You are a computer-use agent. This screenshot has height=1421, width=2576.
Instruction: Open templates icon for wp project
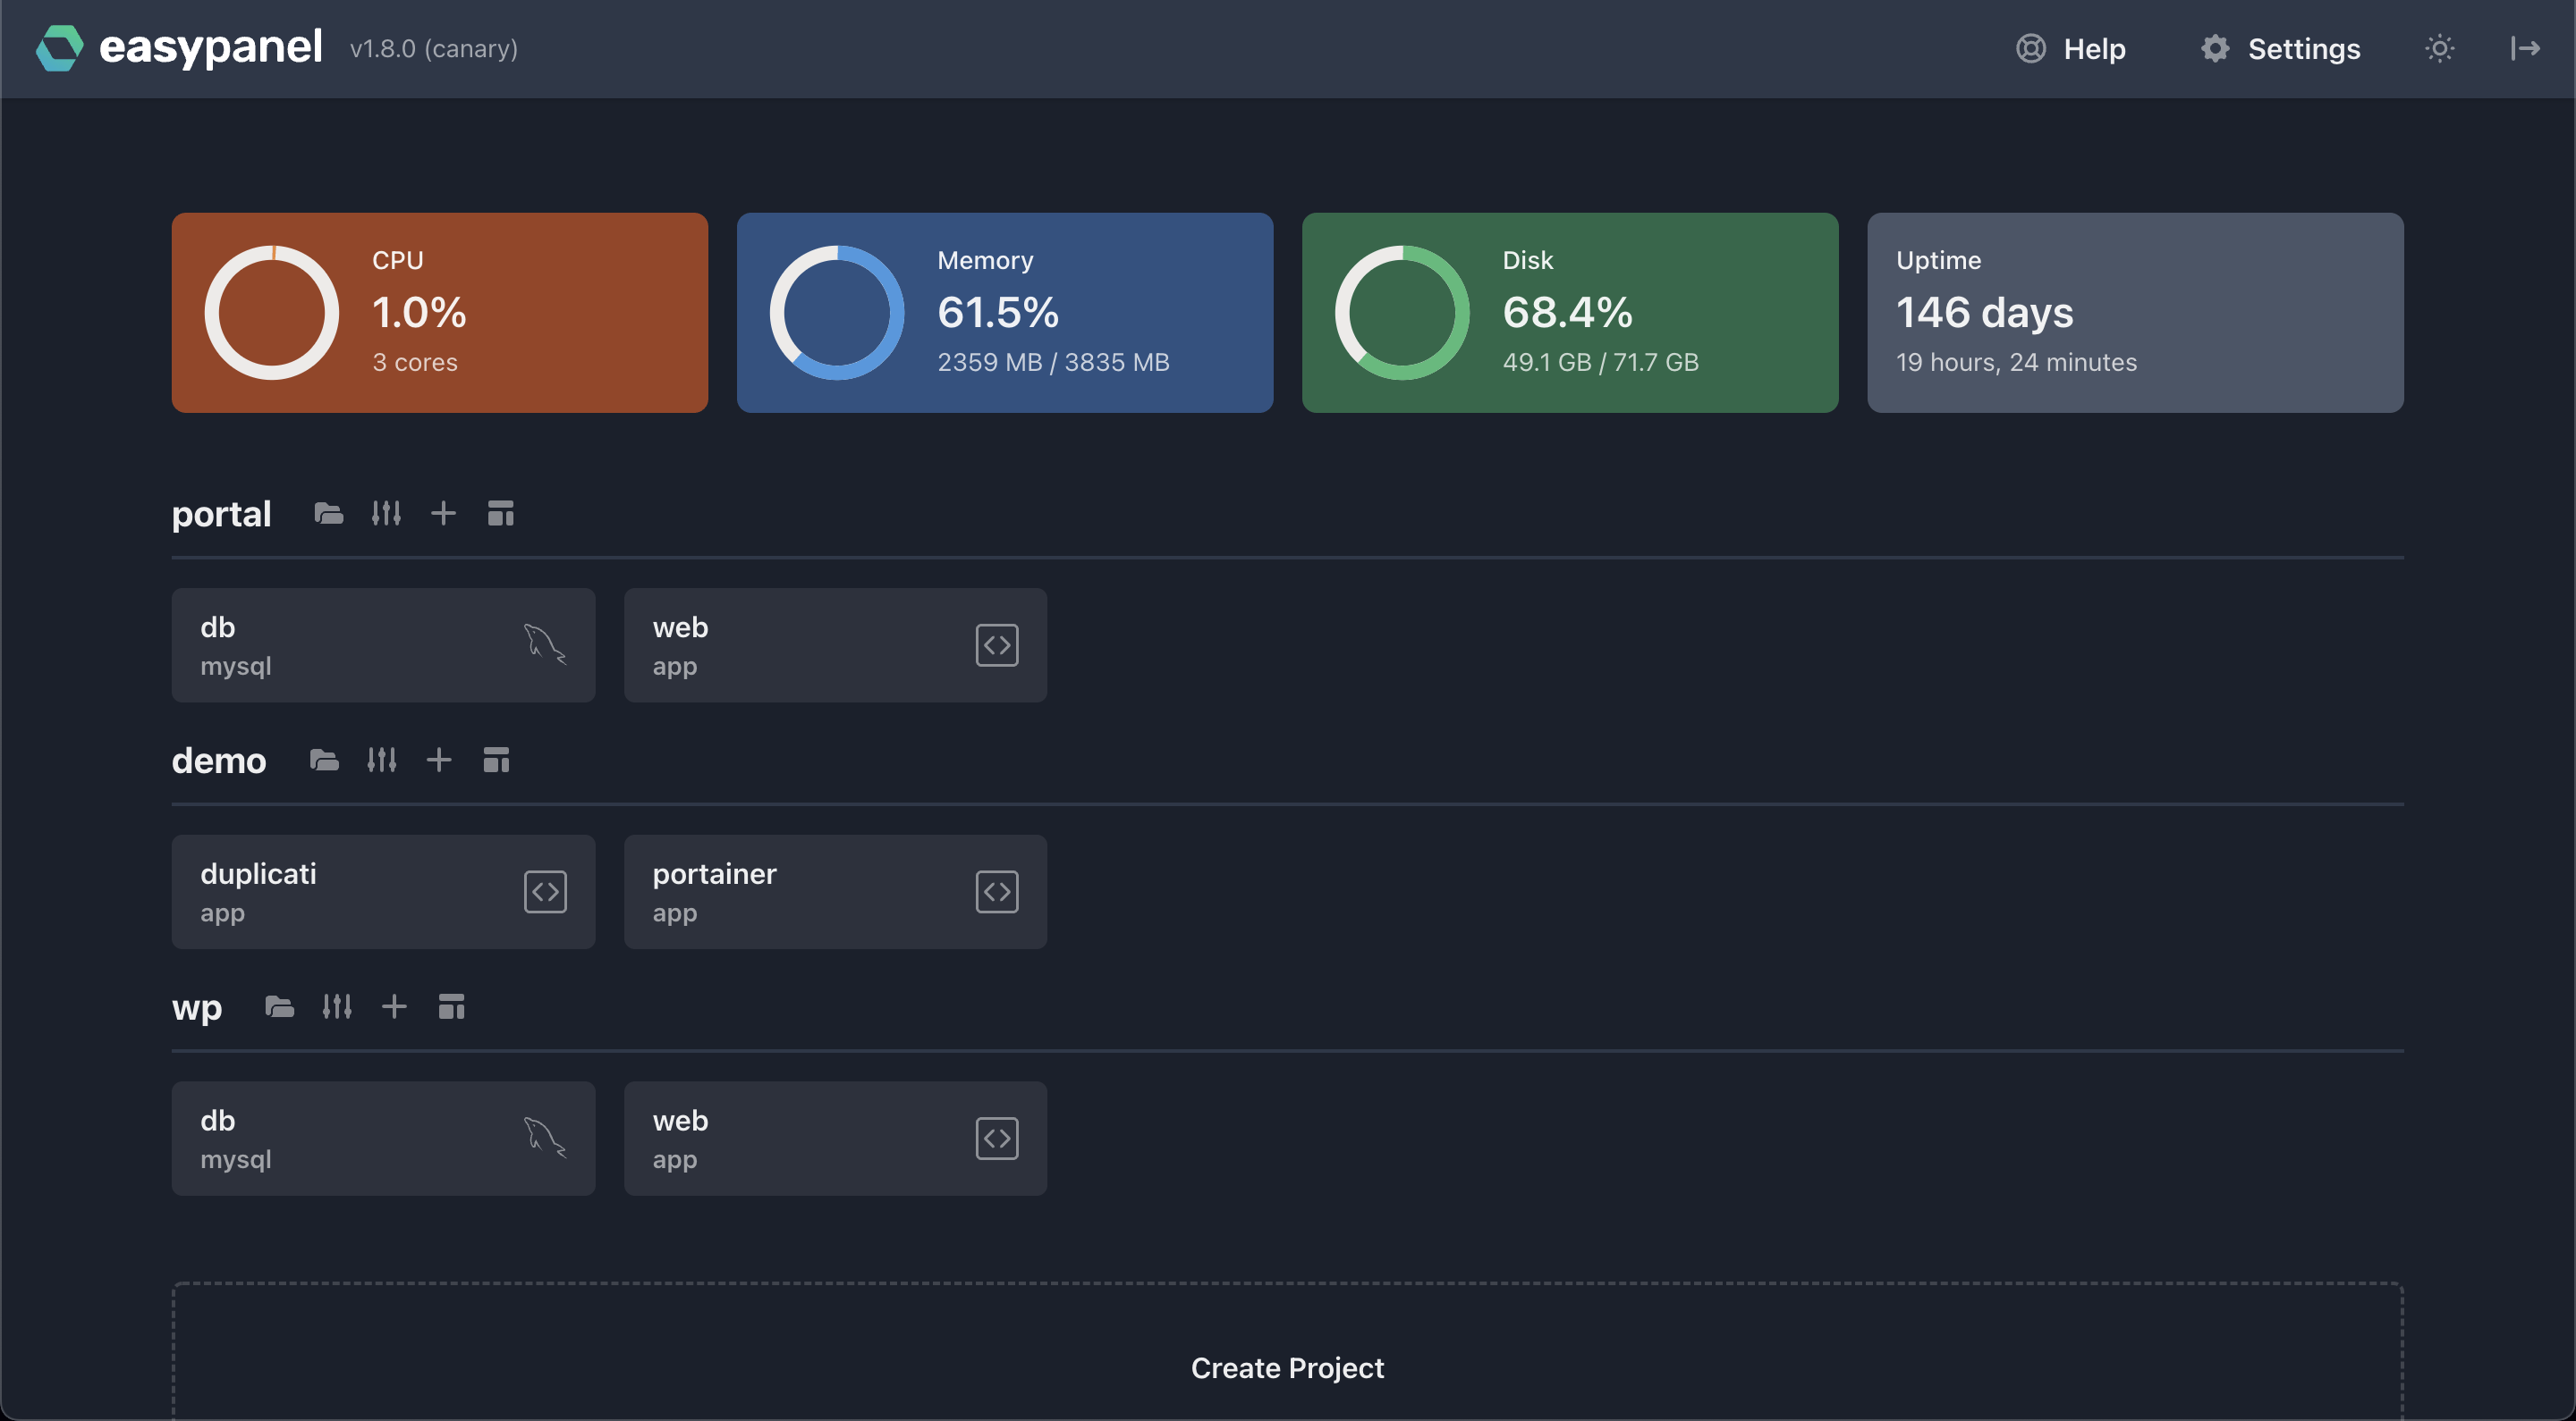point(451,1007)
